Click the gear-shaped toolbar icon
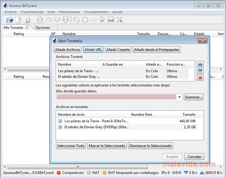The height and width of the screenshot is (178, 226). tap(76, 20)
